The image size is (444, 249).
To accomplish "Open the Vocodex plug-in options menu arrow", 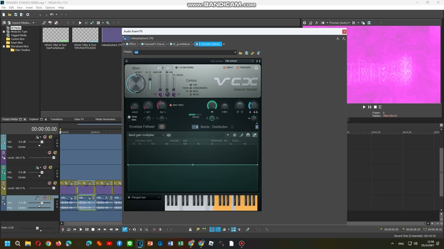I will pyautogui.click(x=126, y=61).
